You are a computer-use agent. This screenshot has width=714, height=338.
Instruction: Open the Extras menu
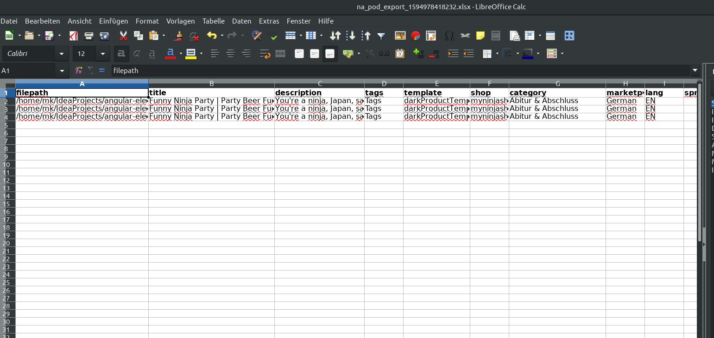[x=269, y=21]
